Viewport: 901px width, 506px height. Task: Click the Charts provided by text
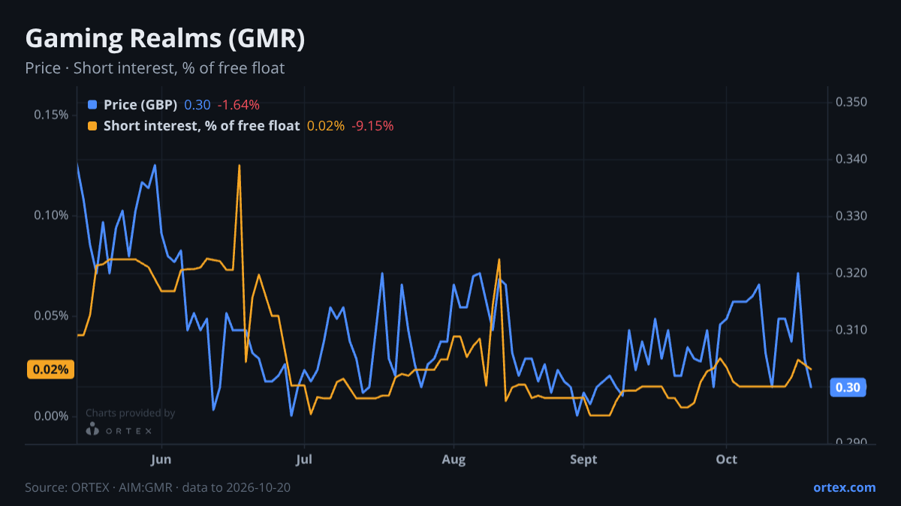131,413
